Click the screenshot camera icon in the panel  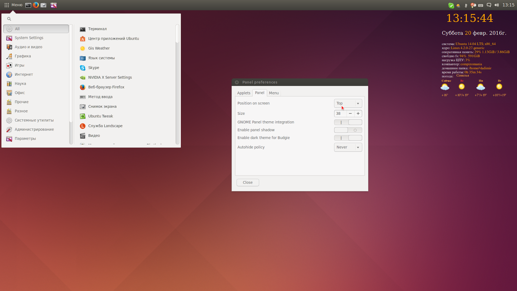[x=43, y=5]
